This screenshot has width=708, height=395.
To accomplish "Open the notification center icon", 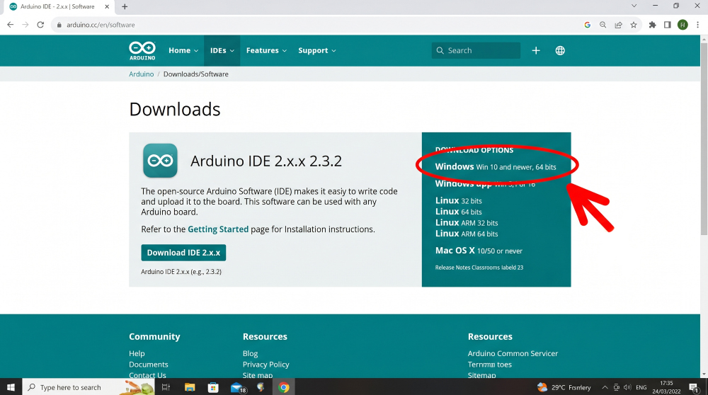I will (694, 387).
